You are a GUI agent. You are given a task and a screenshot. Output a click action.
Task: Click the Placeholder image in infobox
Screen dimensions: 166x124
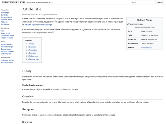pyautogui.click(x=135, y=24)
